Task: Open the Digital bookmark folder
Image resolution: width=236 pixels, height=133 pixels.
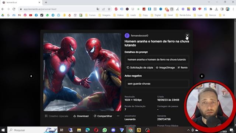Action: 156,15
